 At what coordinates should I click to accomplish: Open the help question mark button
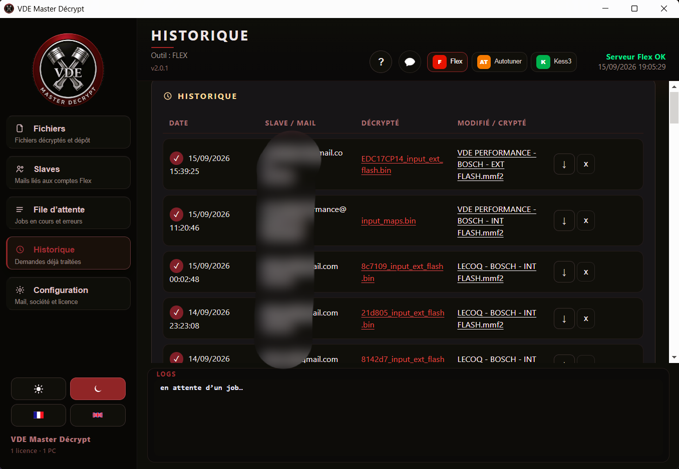(381, 62)
